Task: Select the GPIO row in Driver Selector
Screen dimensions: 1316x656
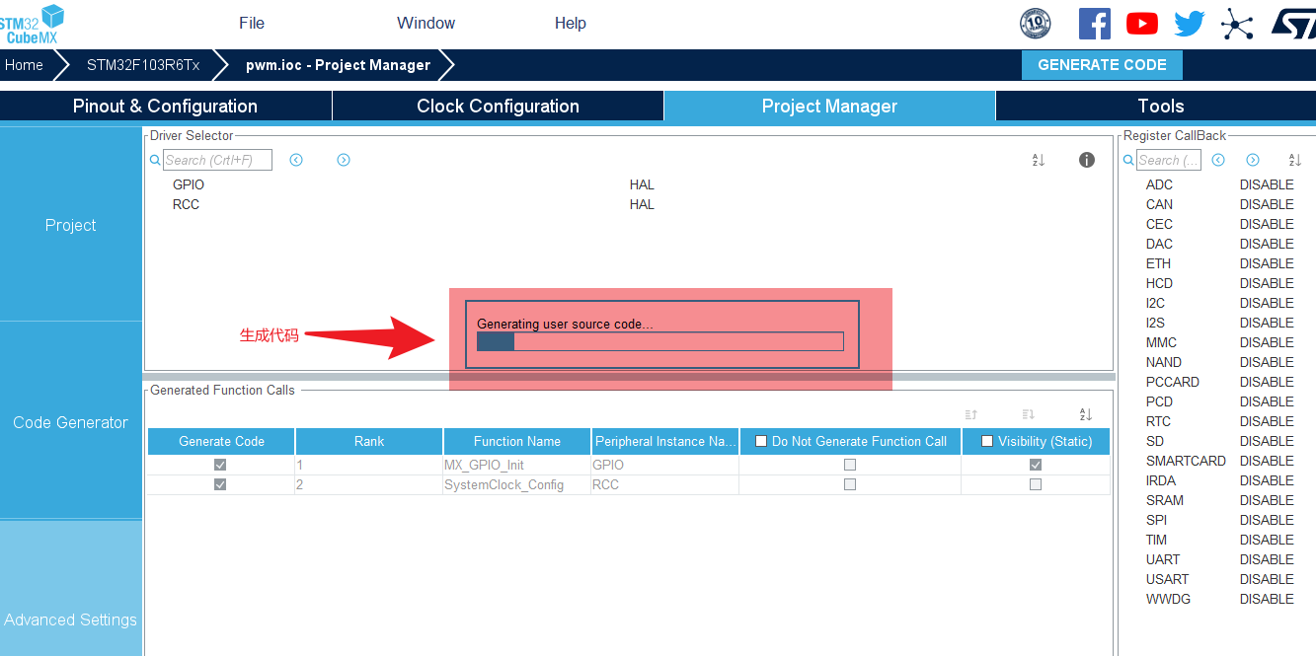Action: point(628,184)
